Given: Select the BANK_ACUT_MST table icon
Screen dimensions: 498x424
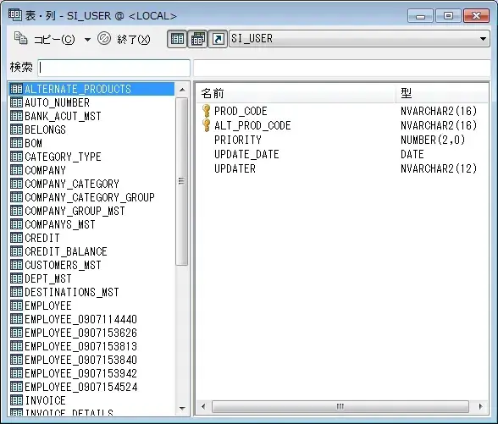Looking at the screenshot, I should coord(16,116).
